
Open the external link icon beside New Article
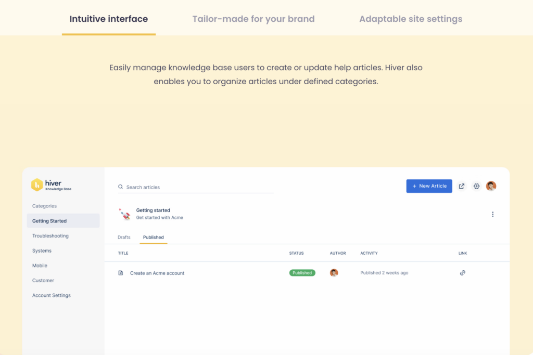[x=462, y=186]
